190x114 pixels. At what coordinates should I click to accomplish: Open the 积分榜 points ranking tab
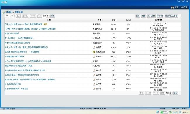click(160, 16)
